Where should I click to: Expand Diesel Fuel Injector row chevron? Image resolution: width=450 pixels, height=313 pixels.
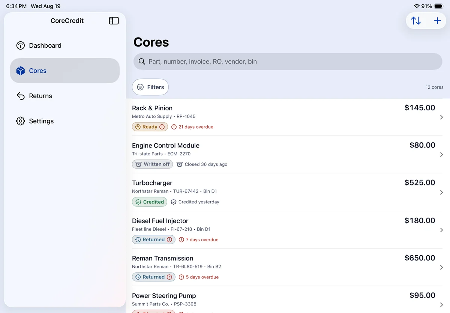click(x=441, y=230)
